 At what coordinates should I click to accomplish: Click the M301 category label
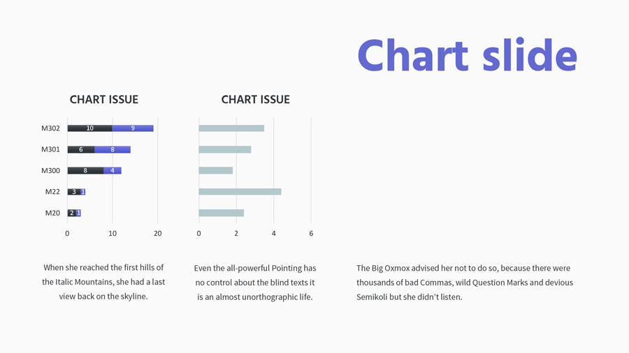click(x=50, y=149)
